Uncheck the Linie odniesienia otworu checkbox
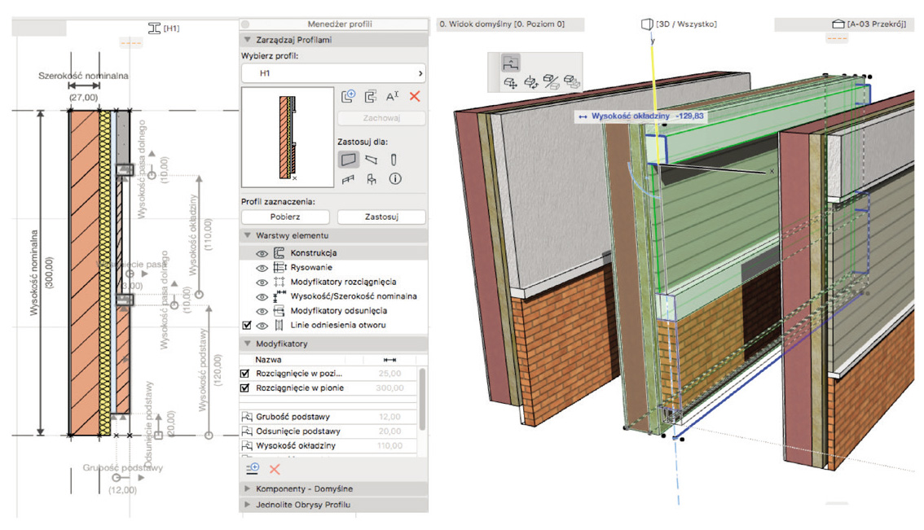This screenshot has height=530, width=924. pyautogui.click(x=247, y=326)
